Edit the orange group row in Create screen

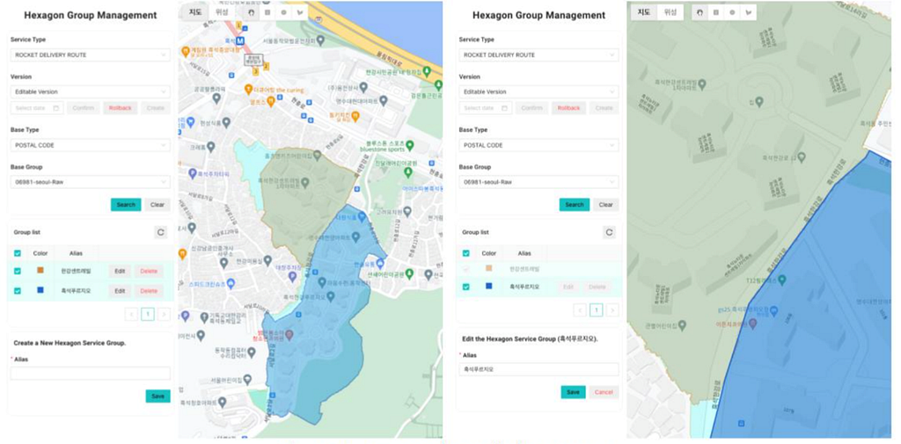(x=120, y=271)
